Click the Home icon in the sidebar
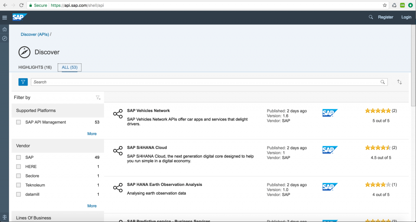This screenshot has height=222, width=416. click(4, 29)
